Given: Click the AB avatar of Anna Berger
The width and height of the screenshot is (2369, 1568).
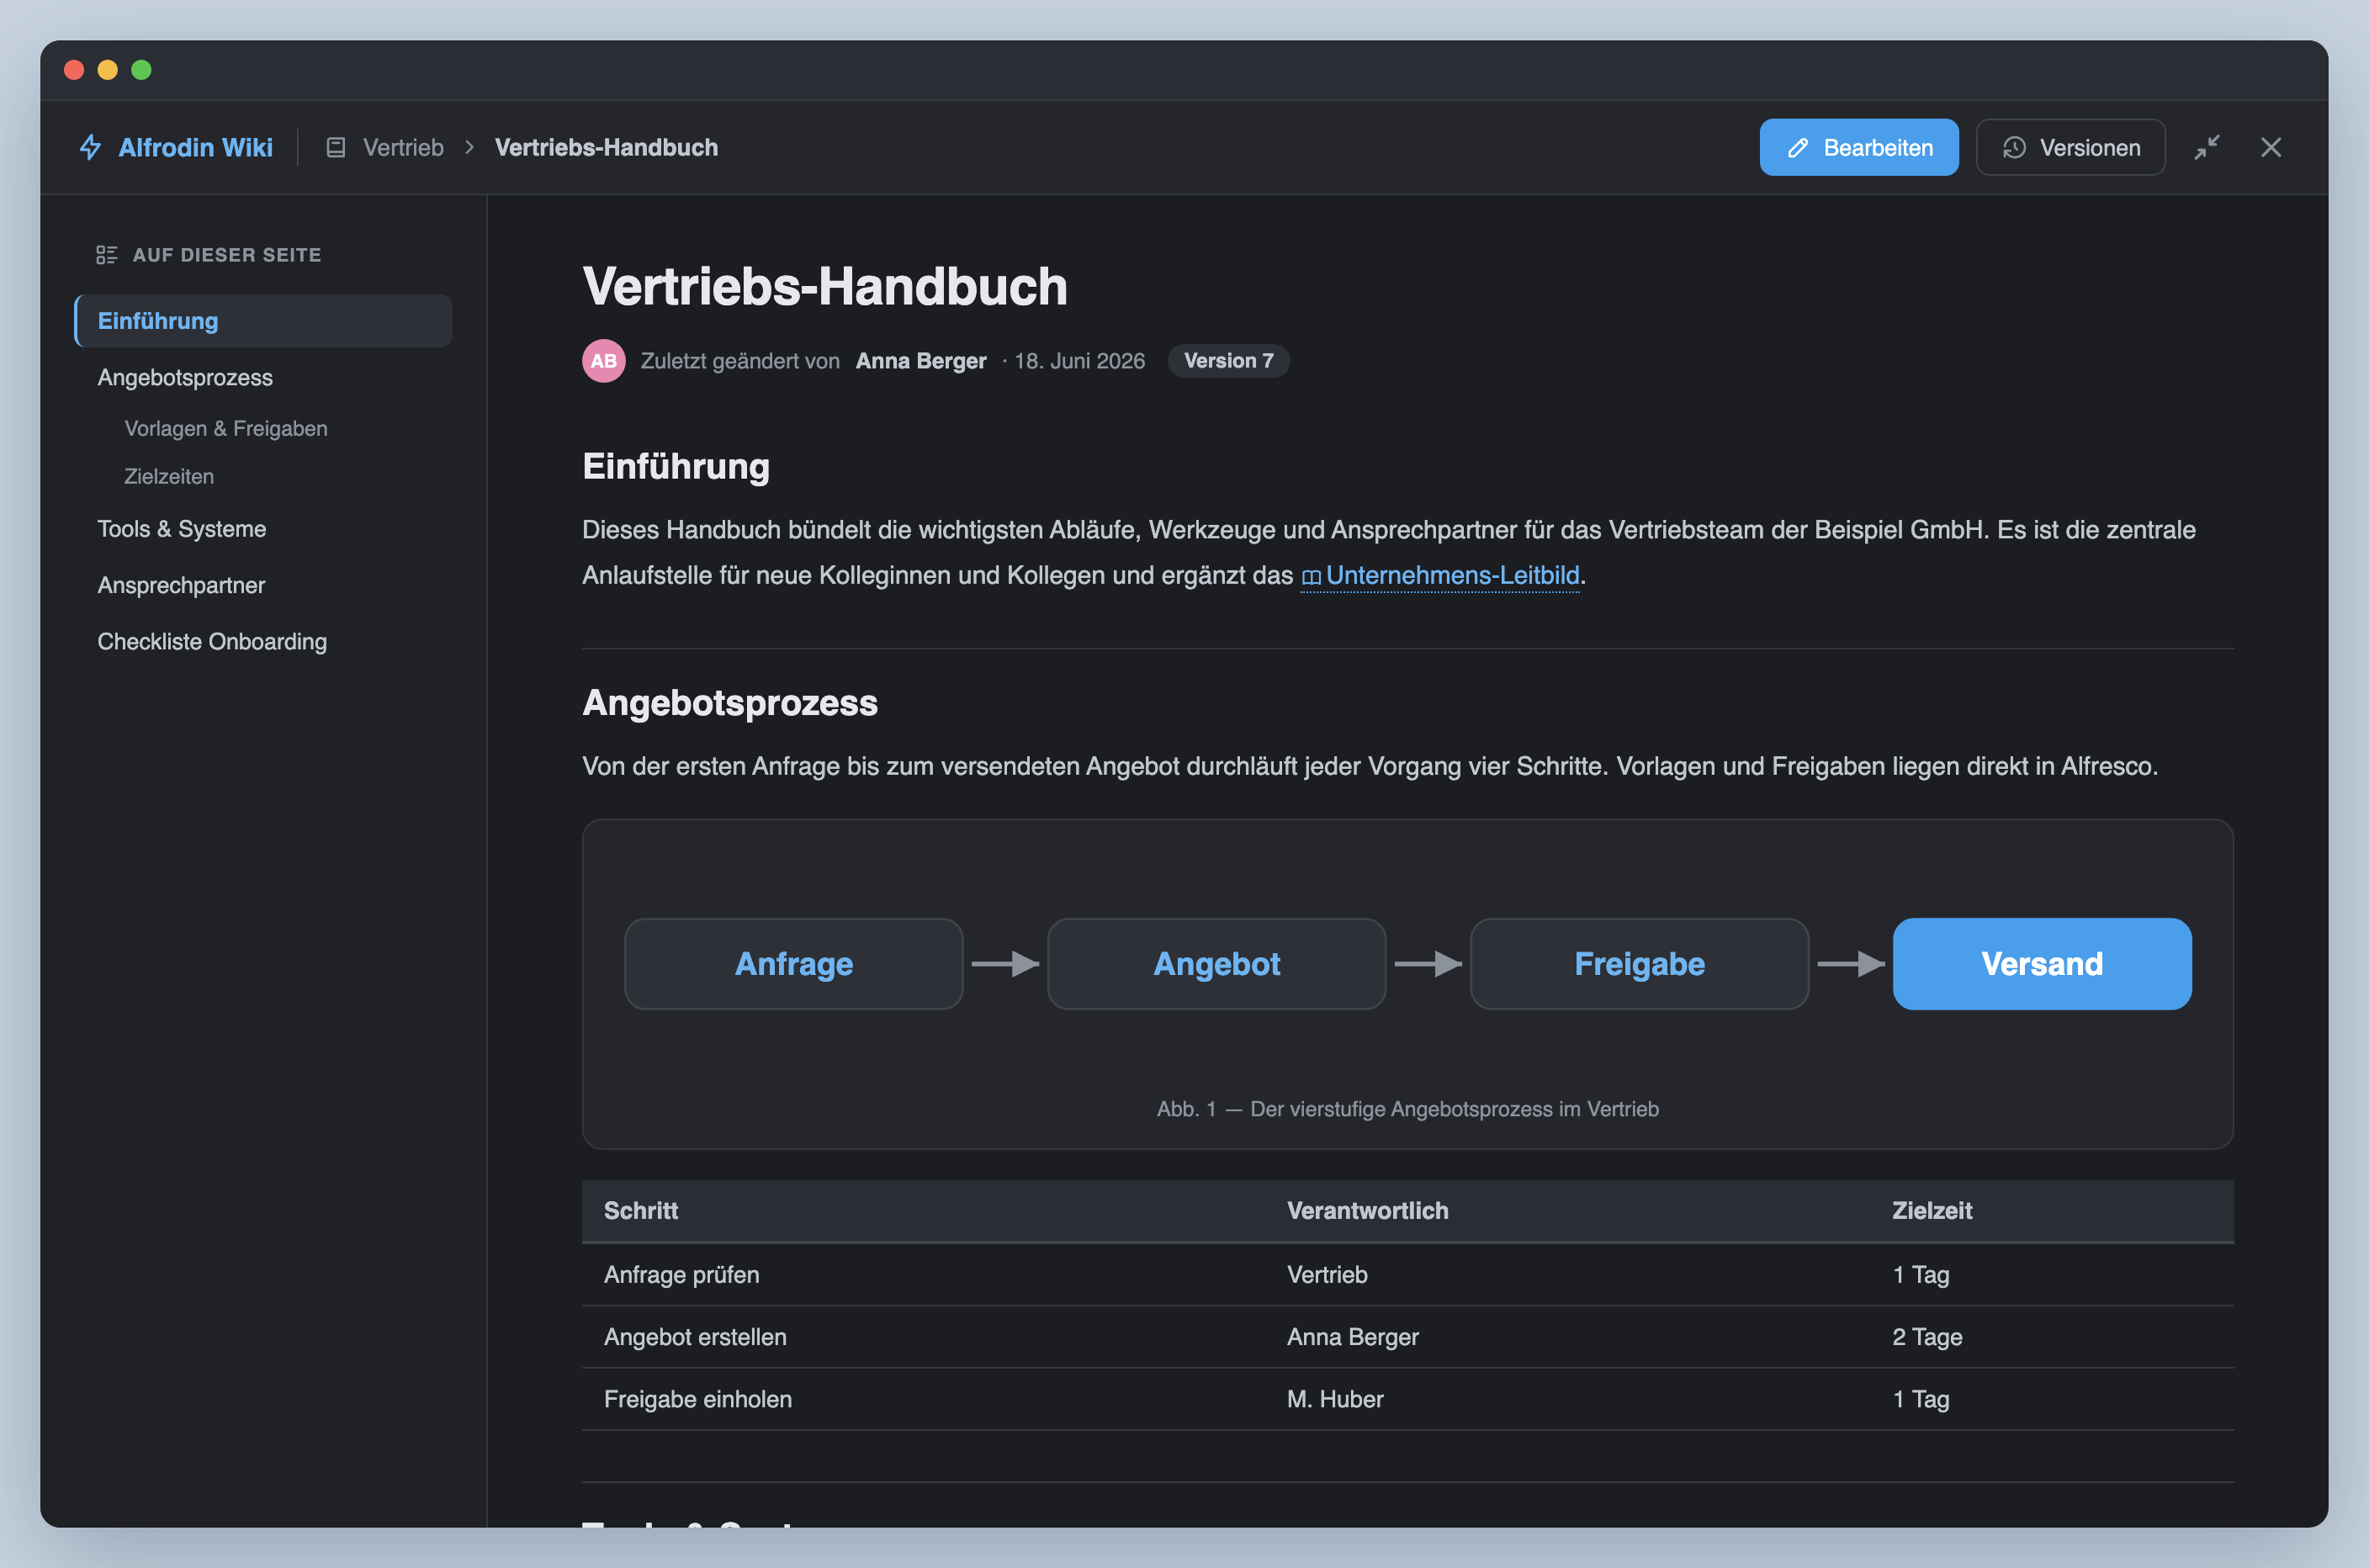Looking at the screenshot, I should [x=604, y=361].
